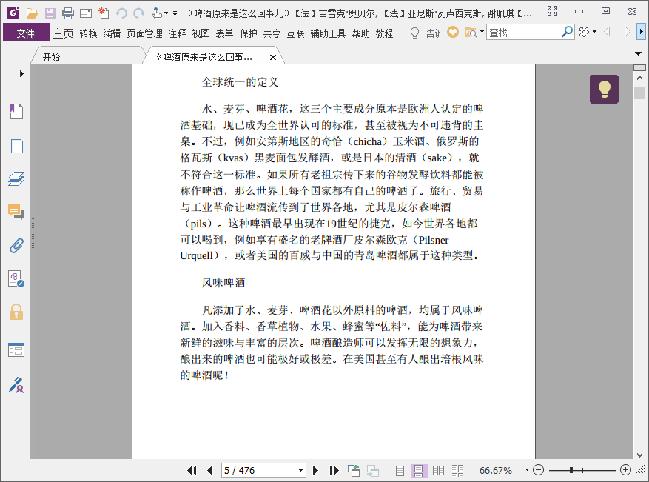Open the 转换 ribbon tab

[88, 33]
